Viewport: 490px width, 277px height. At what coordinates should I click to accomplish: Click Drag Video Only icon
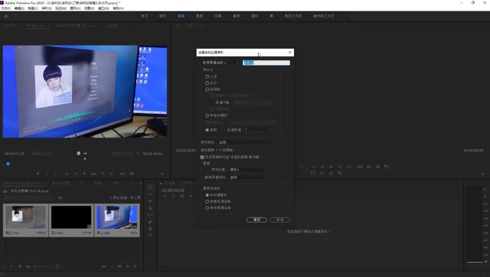(78, 153)
